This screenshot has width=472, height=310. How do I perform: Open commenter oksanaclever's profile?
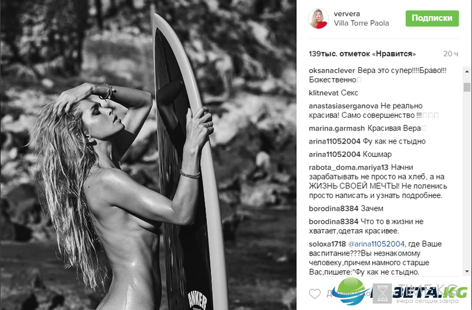332,70
